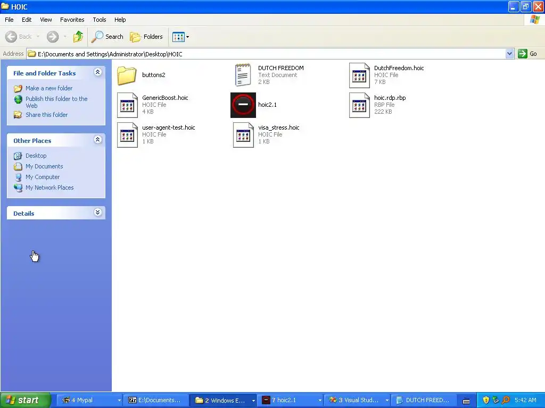
Task: Open 7-Zip E:\Documents taskbar item
Action: coord(156,400)
